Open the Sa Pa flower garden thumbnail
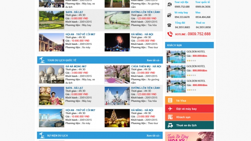251x141 pixels. pos(51,20)
